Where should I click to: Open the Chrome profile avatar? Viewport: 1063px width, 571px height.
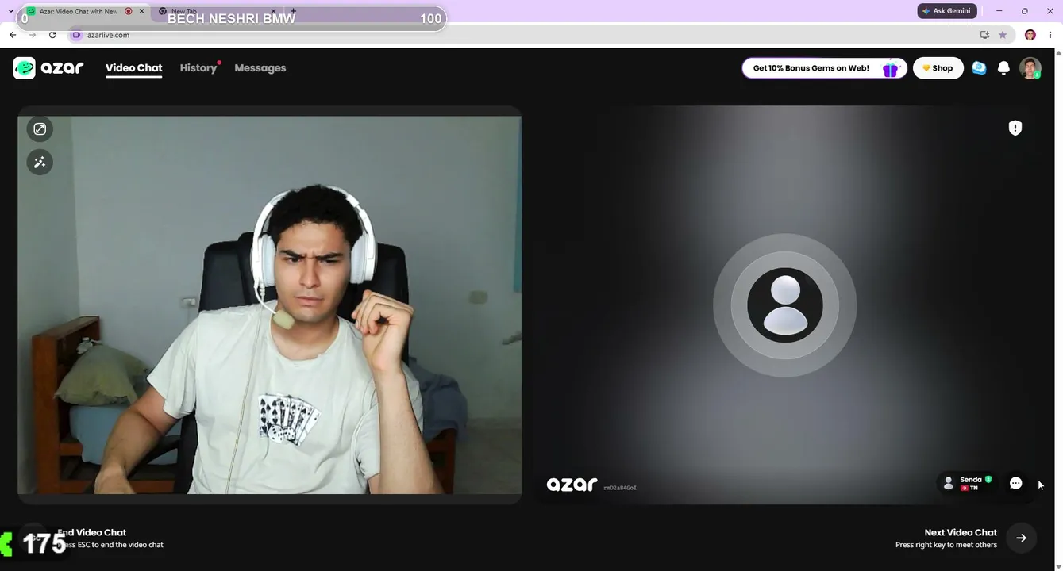click(1030, 35)
